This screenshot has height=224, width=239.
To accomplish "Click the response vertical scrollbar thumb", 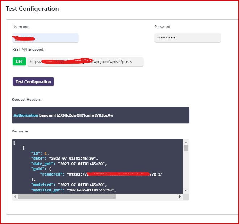I will click(186, 148).
